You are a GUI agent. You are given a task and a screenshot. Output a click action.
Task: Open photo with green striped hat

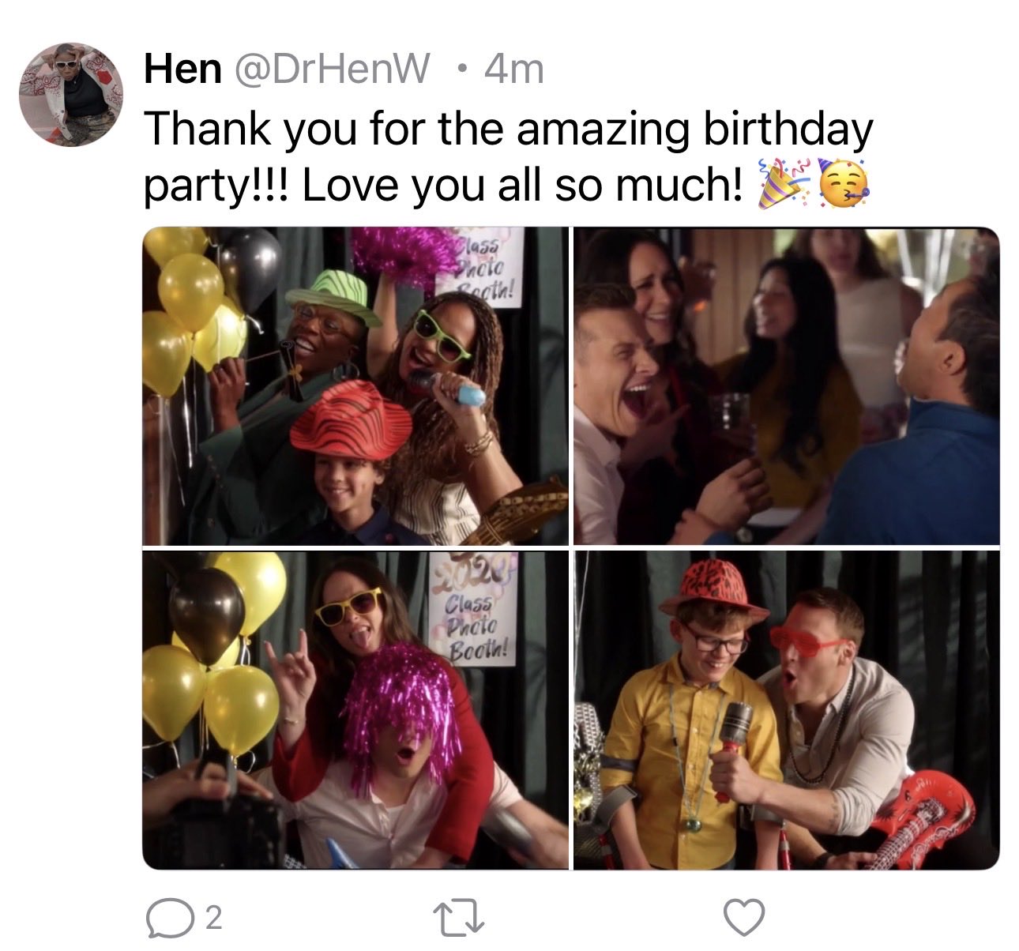[x=355, y=386]
